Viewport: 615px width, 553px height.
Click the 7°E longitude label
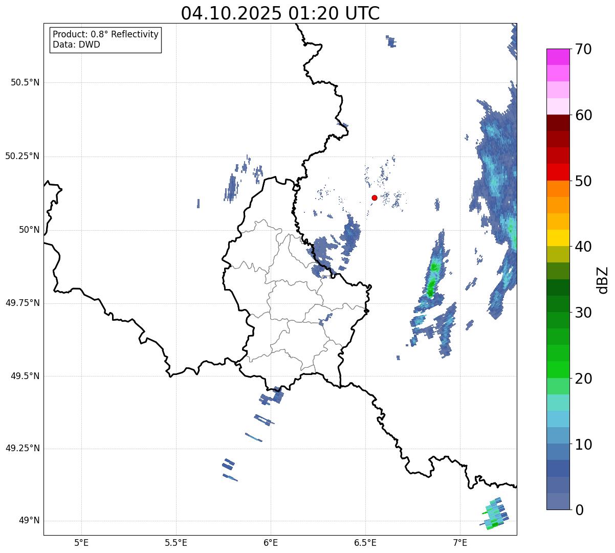(460, 543)
